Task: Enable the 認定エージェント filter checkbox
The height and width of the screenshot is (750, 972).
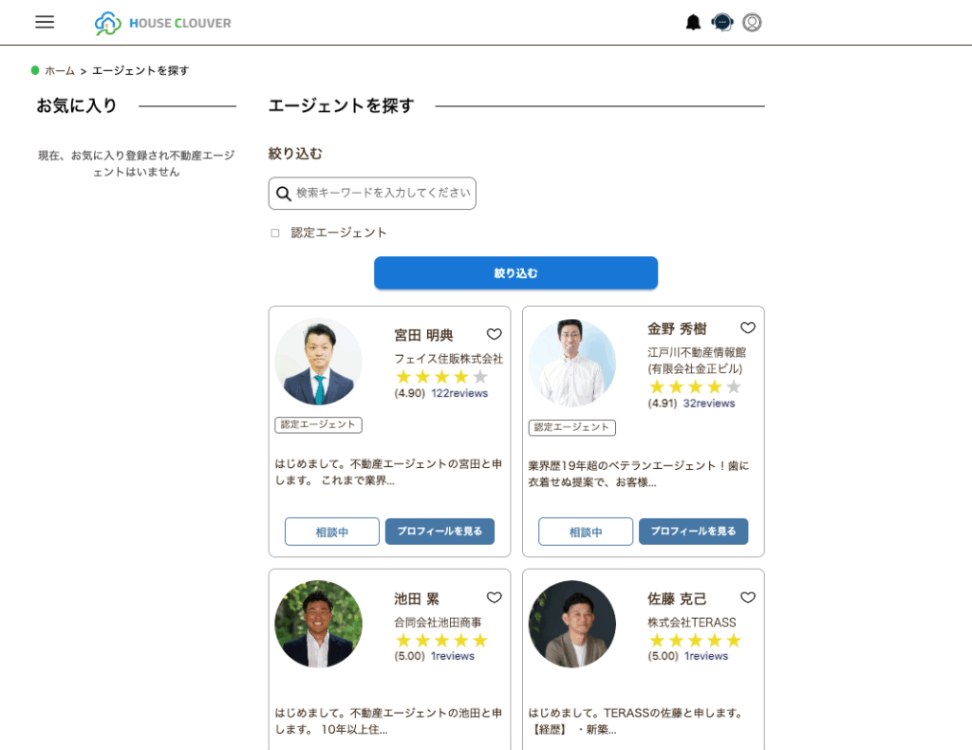Action: [274, 232]
